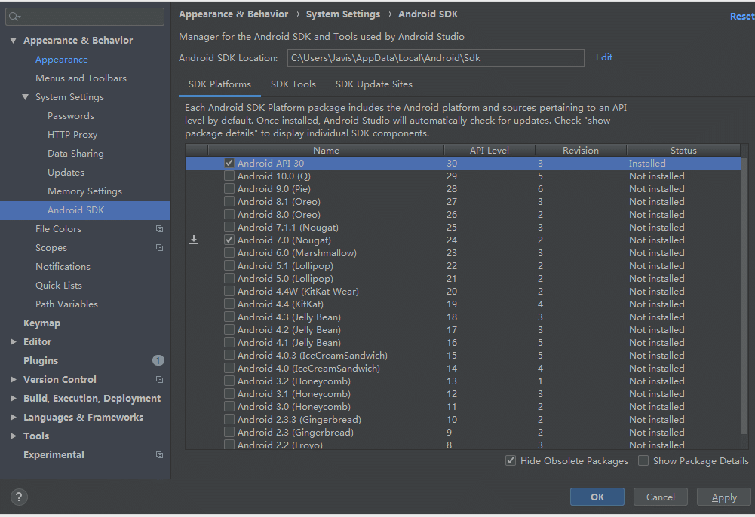Open HTTP Proxy settings
Viewport: 755px width, 517px height.
click(72, 135)
